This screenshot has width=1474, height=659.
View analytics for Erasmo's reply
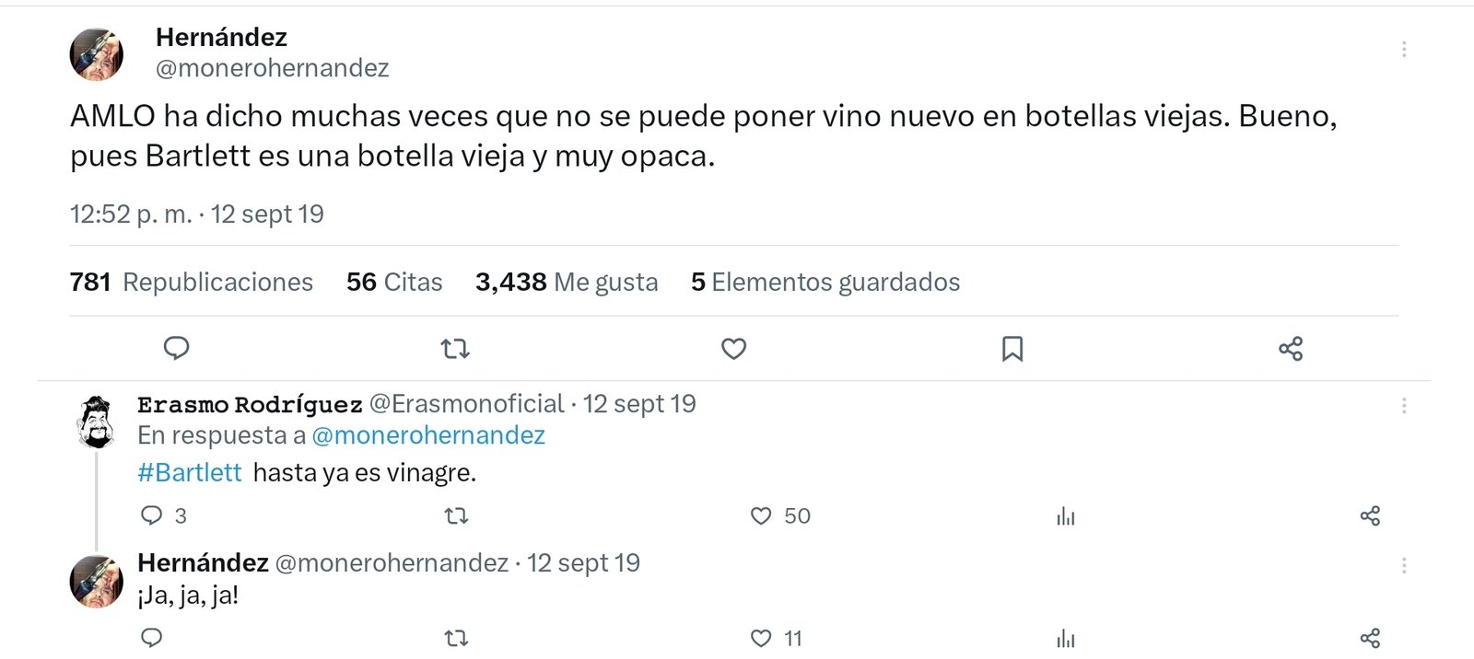1066,516
